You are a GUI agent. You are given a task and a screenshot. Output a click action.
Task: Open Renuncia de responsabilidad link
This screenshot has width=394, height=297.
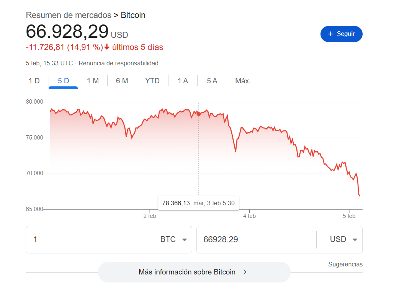[x=118, y=63]
